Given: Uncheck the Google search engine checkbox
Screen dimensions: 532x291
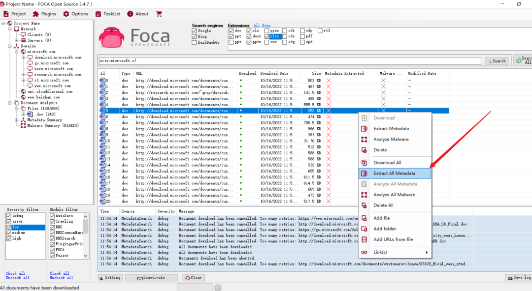Looking at the screenshot, I should [194, 31].
